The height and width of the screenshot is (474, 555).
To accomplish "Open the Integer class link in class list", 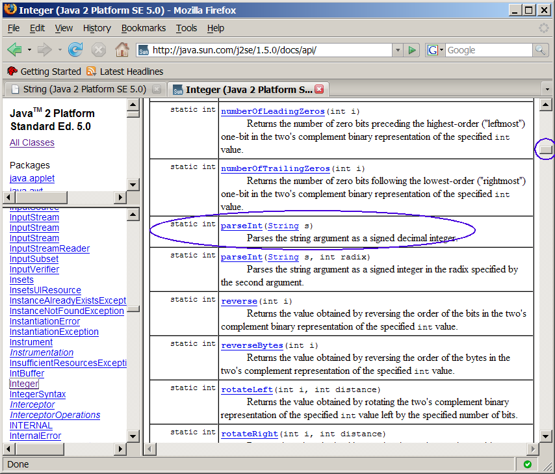I will (x=24, y=384).
